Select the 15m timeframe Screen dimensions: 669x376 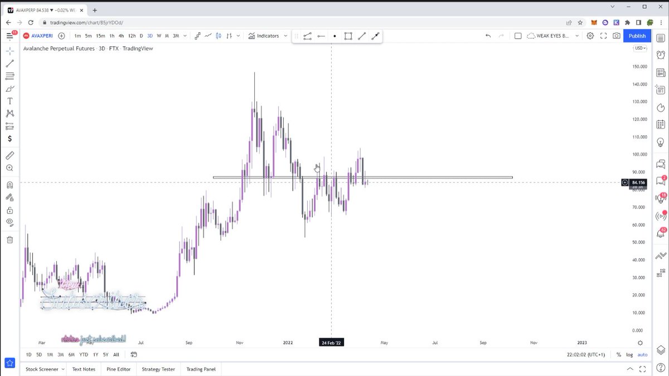click(x=100, y=36)
